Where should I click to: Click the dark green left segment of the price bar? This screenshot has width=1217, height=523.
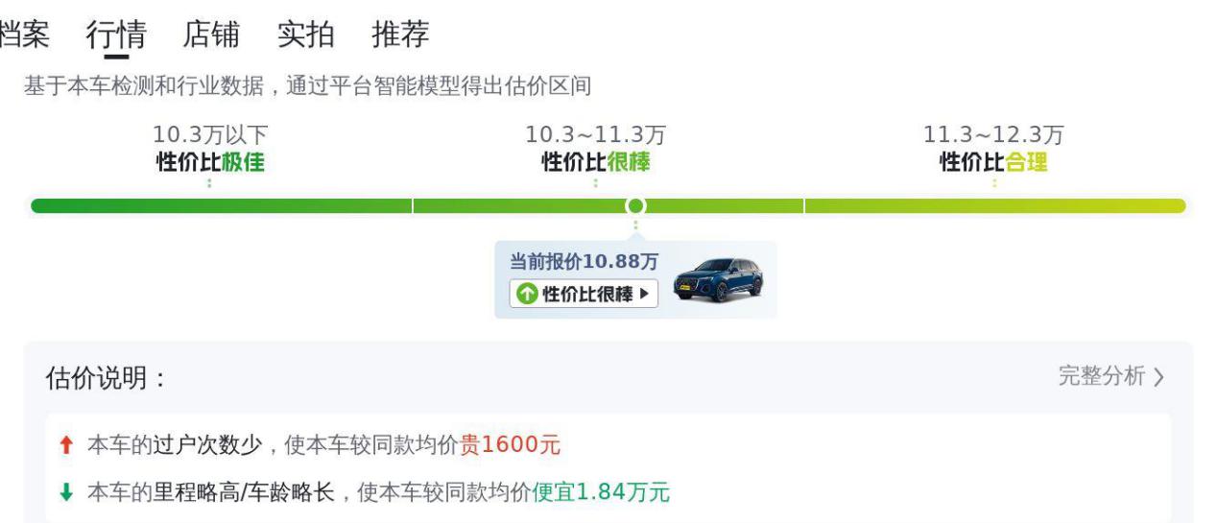pos(221,206)
